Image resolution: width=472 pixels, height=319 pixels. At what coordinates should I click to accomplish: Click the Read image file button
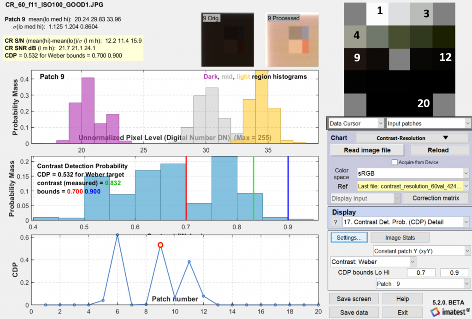pos(367,150)
